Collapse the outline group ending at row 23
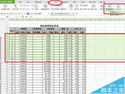The image size is (125, 94). [x=1, y=81]
